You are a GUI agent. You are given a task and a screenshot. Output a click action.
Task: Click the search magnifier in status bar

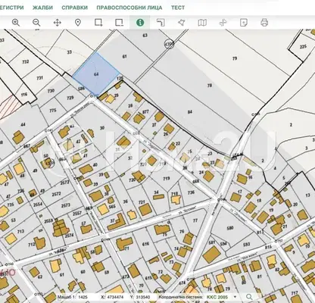249,297
